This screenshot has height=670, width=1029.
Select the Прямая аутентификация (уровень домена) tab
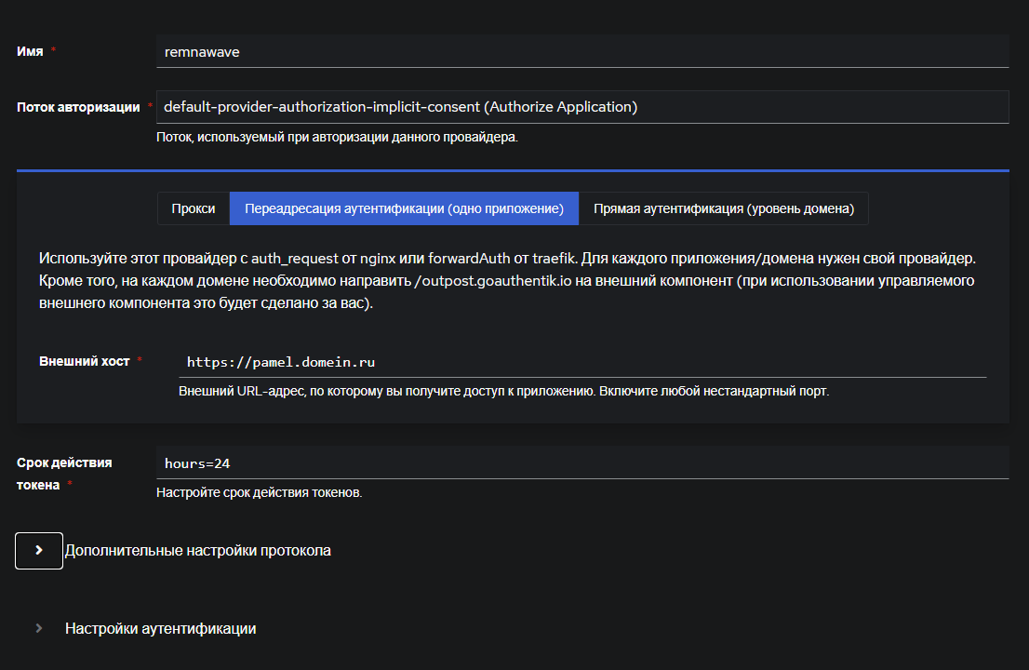(x=724, y=208)
